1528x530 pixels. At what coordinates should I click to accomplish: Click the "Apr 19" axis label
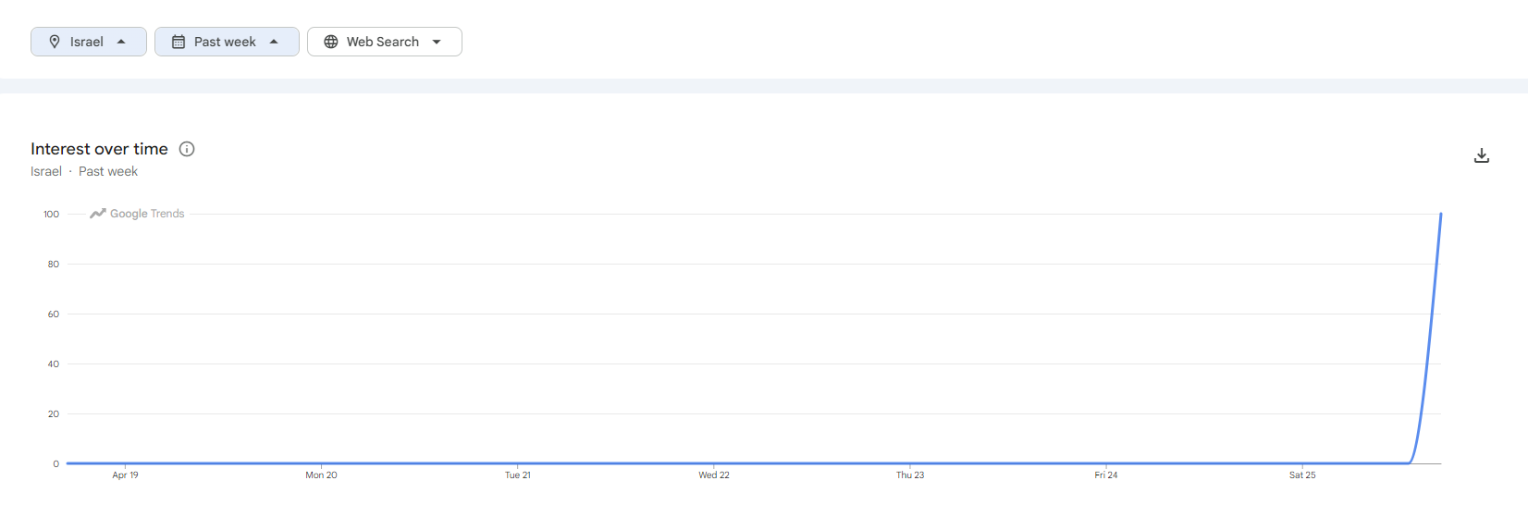[125, 475]
